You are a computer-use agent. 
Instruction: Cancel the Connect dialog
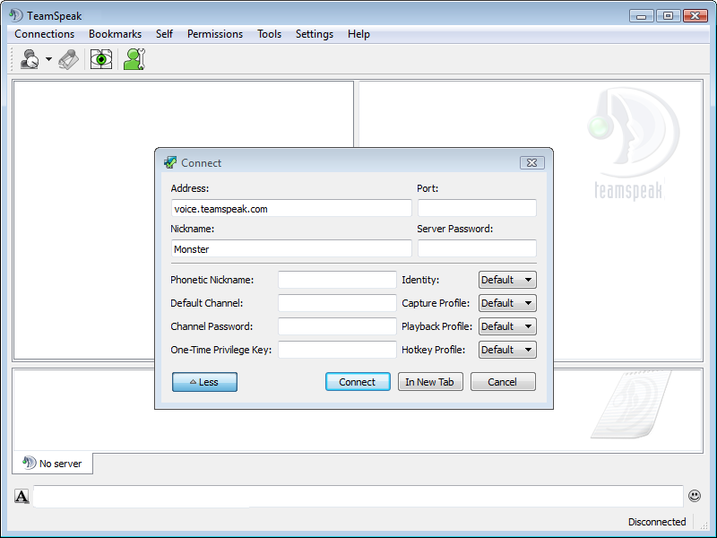(503, 382)
